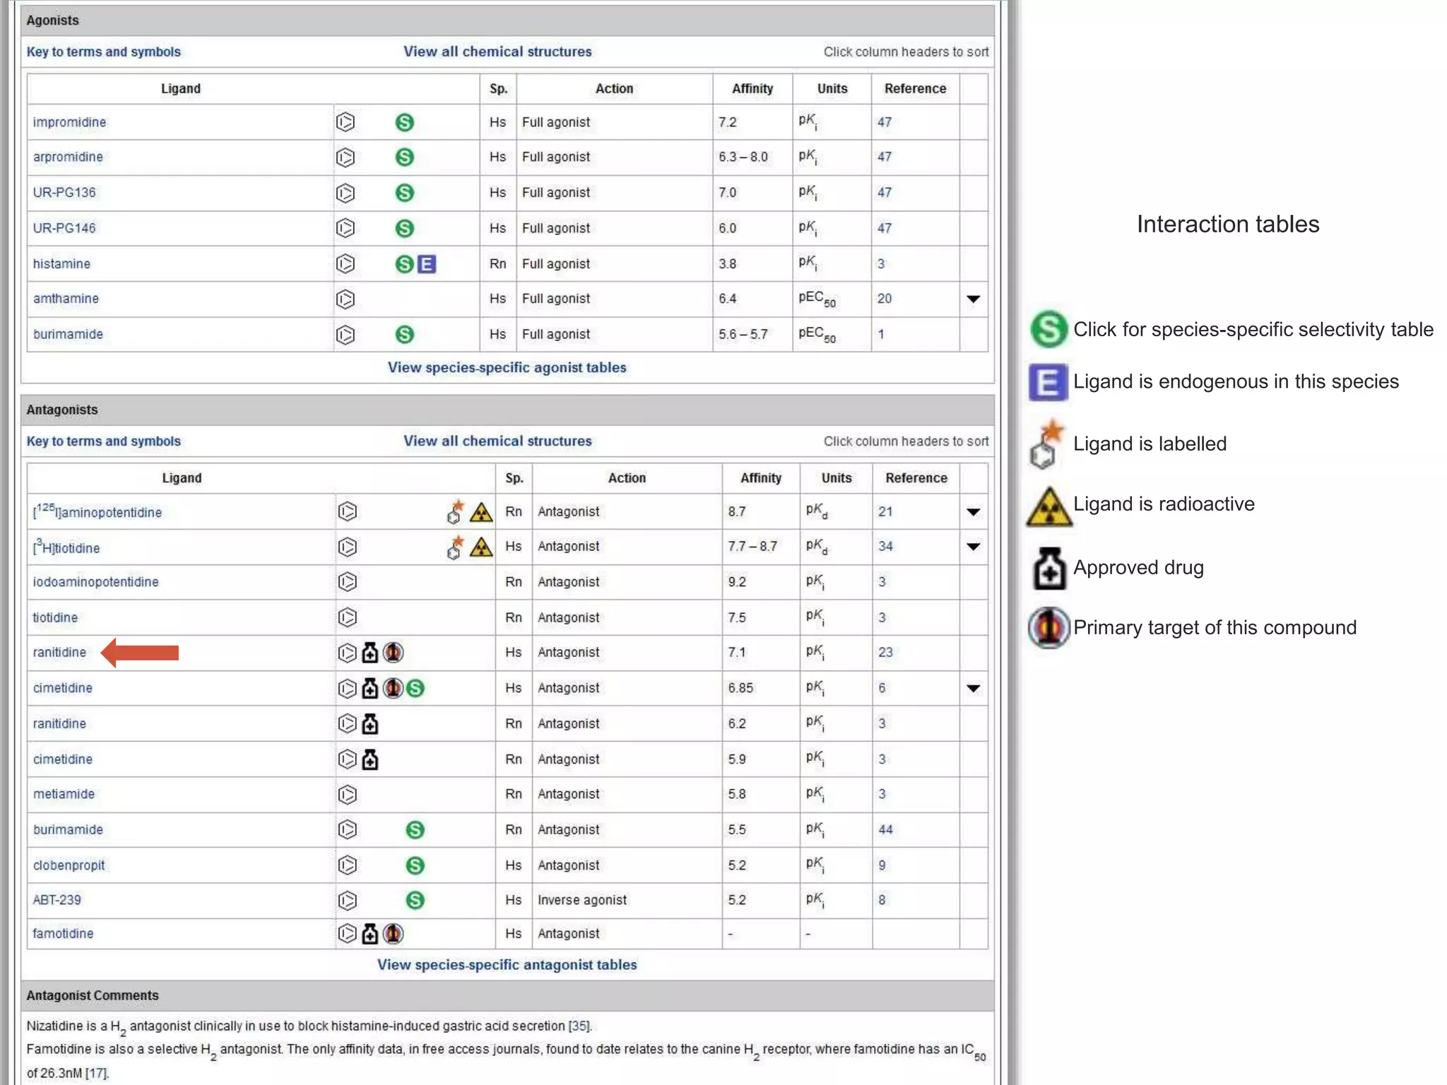
Task: Click the approved drug icon for cimetidine Rn
Action: coord(370,759)
